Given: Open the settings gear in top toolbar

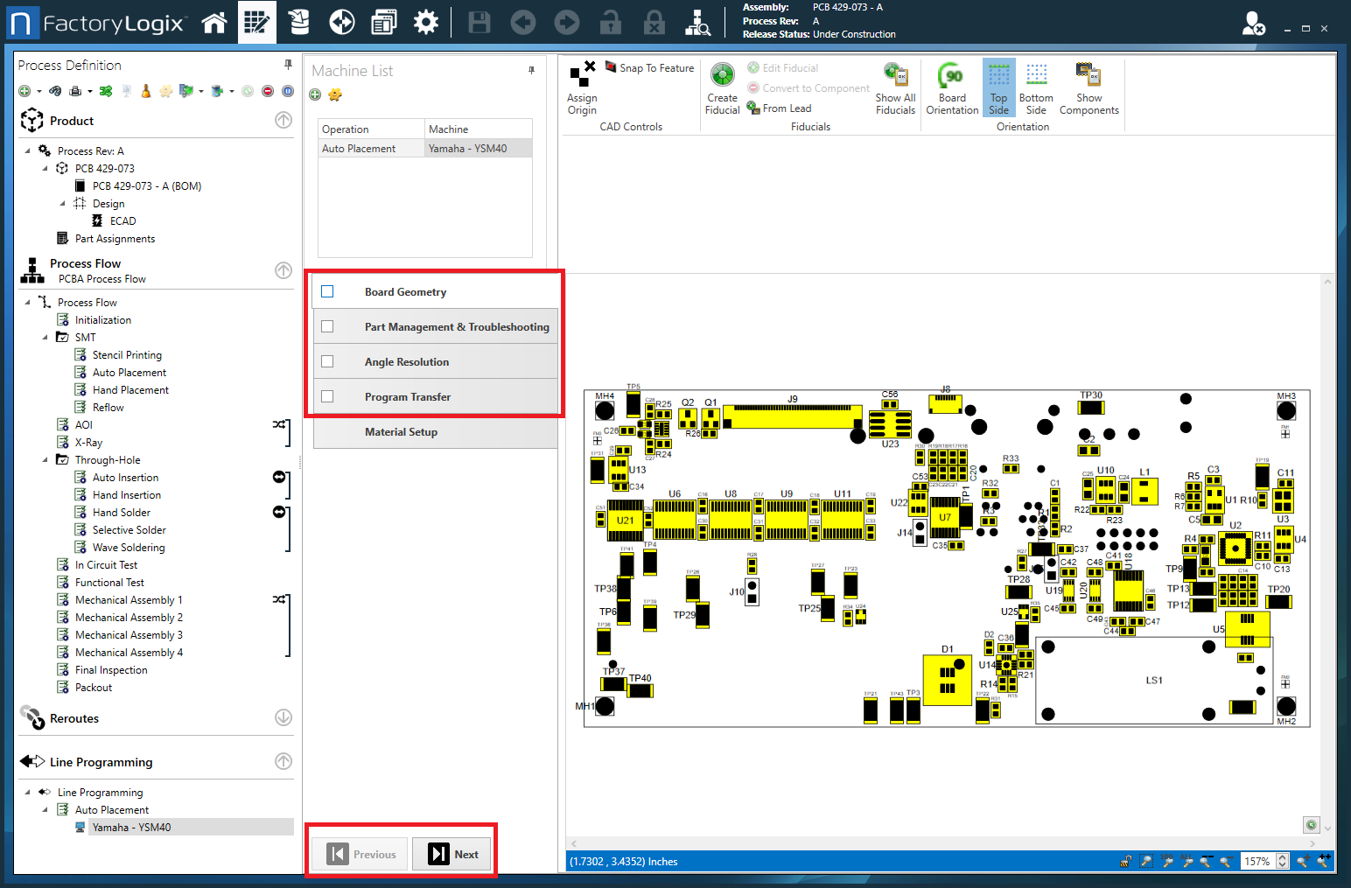Looking at the screenshot, I should point(425,23).
